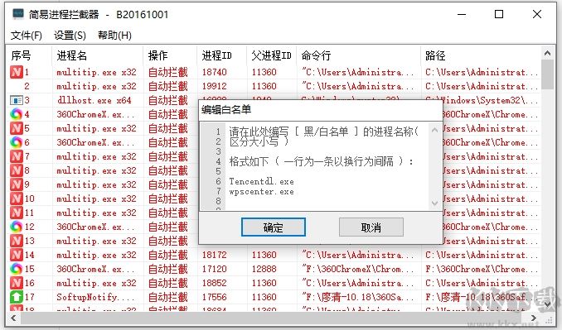Sort by the 进程ID column header
The height and width of the screenshot is (330, 562).
tap(221, 55)
